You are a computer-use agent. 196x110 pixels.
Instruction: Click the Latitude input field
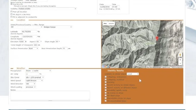pyautogui.click(x=29, y=32)
